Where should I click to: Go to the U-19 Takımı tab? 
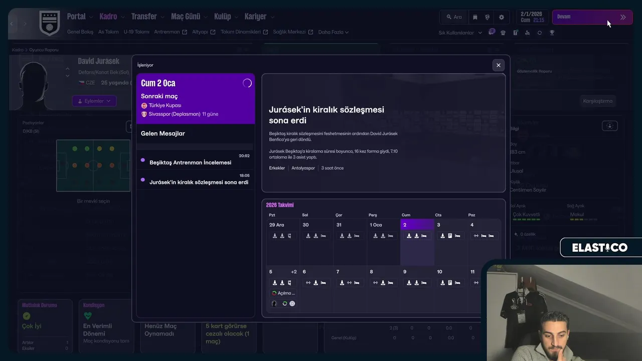point(136,32)
